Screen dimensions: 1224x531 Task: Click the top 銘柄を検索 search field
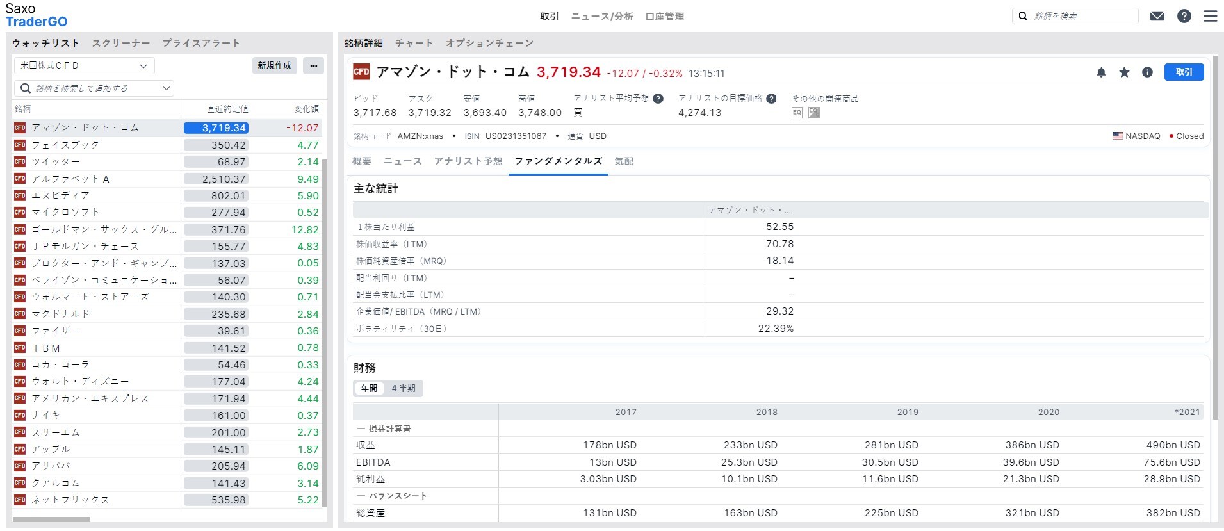pyautogui.click(x=1075, y=16)
